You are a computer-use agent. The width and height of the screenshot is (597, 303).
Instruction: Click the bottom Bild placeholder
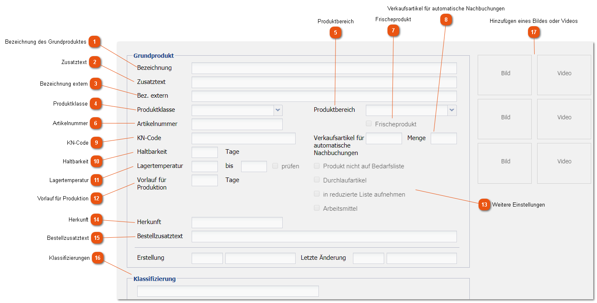[505, 163]
